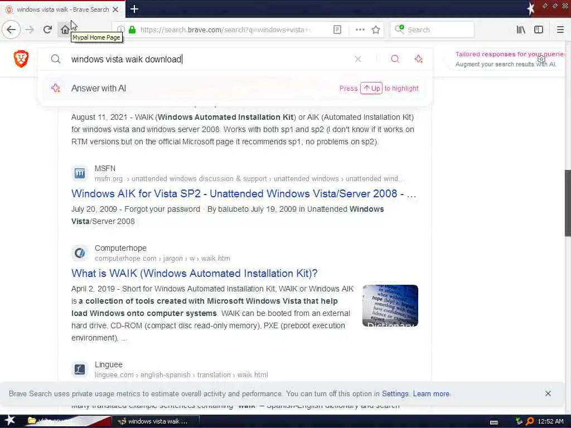
Task: Click the Brave lion logo
Action: tap(21, 59)
